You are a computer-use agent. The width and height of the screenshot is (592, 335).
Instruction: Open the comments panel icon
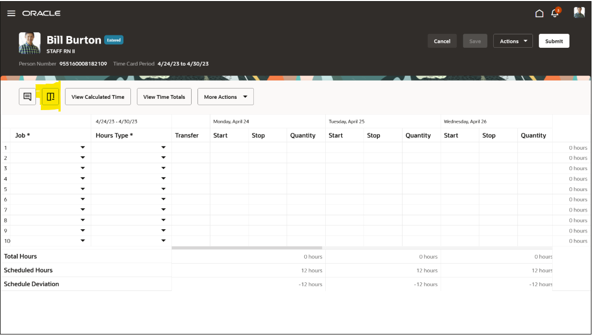click(27, 97)
